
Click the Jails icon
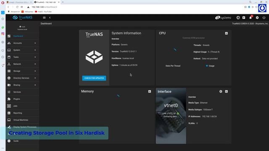pos(9,106)
